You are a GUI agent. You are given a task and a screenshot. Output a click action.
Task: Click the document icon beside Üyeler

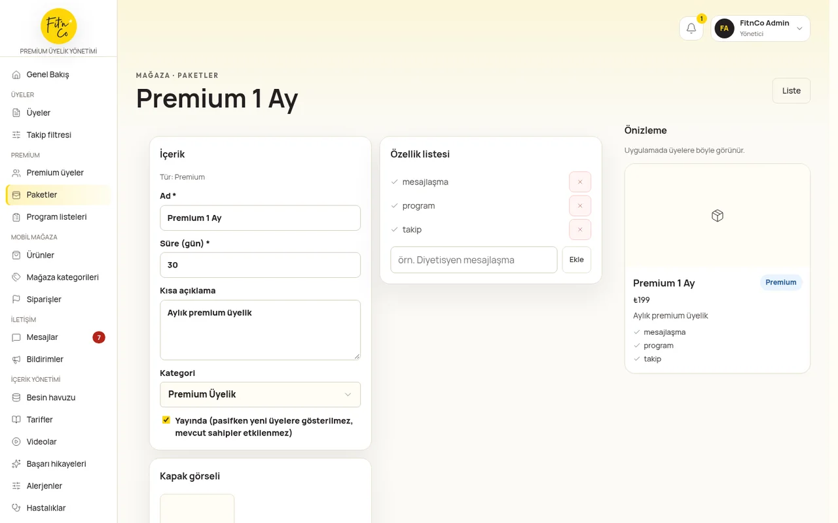[x=16, y=112]
